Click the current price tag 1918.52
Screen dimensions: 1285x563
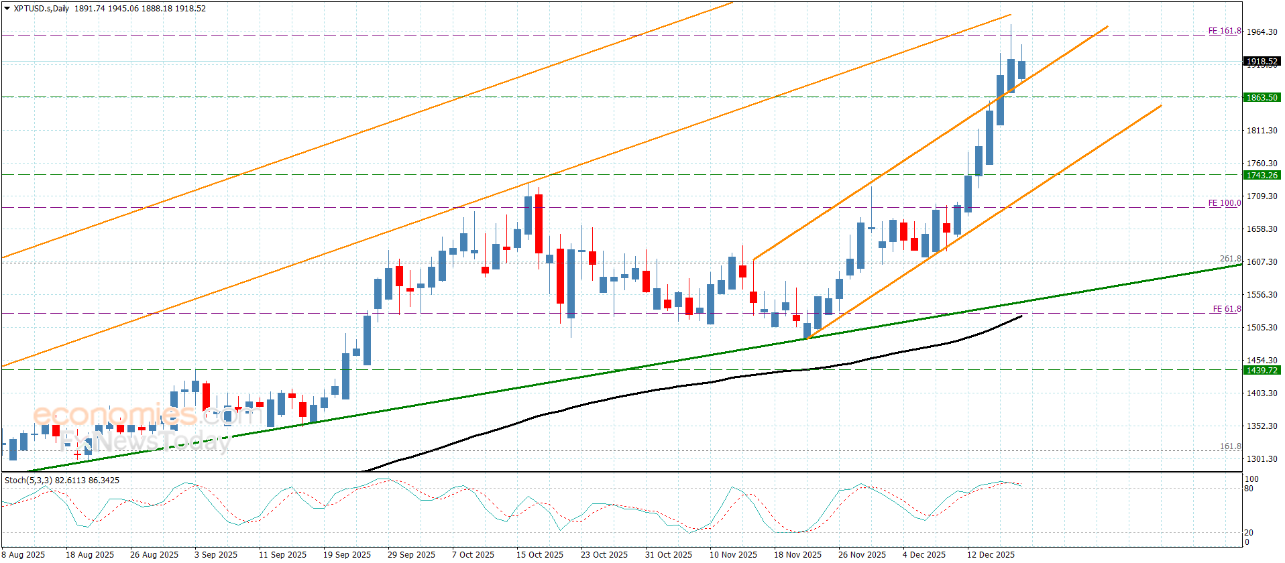(x=1262, y=62)
